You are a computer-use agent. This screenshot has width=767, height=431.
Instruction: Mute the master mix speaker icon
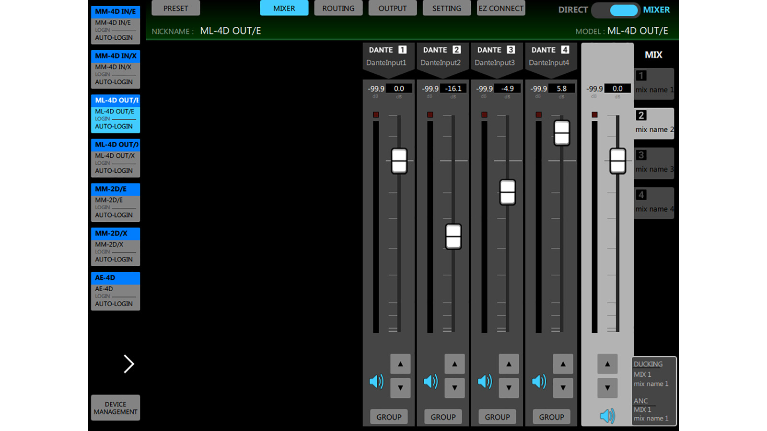point(607,416)
